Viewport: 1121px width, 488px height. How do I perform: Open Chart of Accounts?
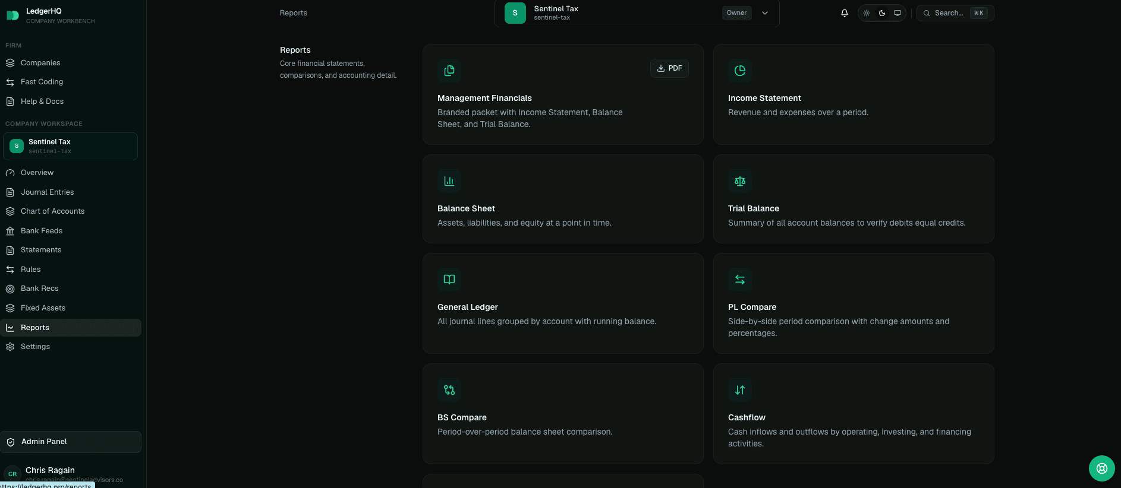click(x=71, y=211)
